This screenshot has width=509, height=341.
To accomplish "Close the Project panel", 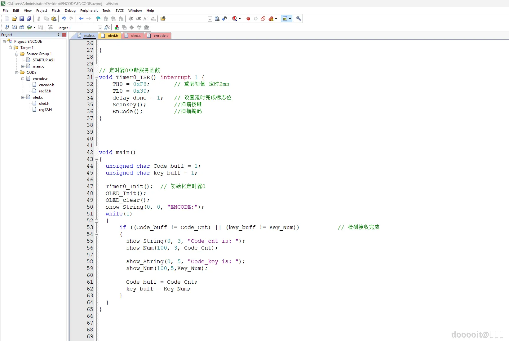I will (x=64, y=35).
